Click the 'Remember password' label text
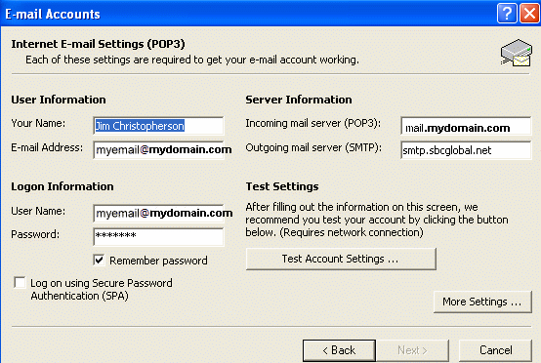This screenshot has width=541, height=363. (158, 261)
